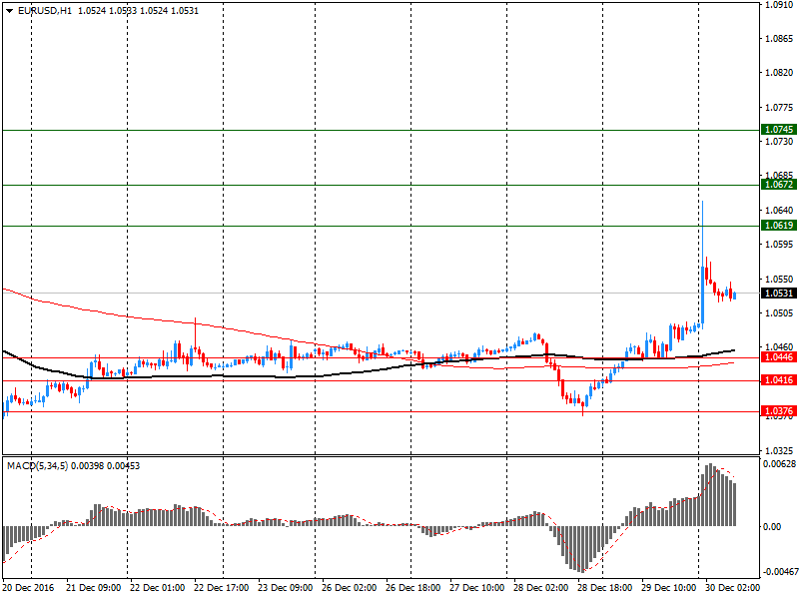Click the 1.0376 red support level label
The image size is (799, 599).
778,411
